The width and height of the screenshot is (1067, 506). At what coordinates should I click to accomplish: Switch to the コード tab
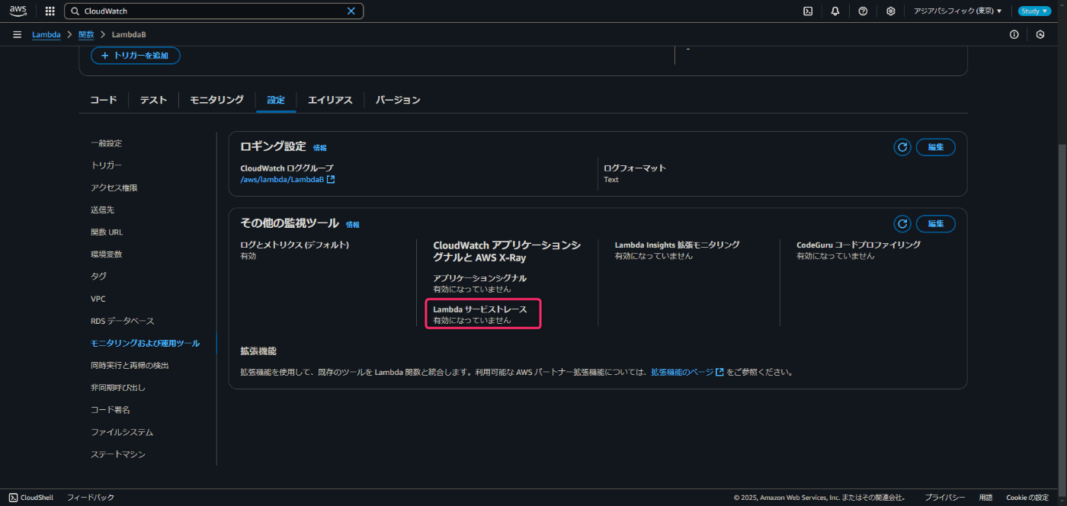click(104, 100)
